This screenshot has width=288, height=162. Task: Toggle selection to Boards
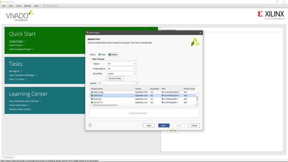tap(113, 55)
